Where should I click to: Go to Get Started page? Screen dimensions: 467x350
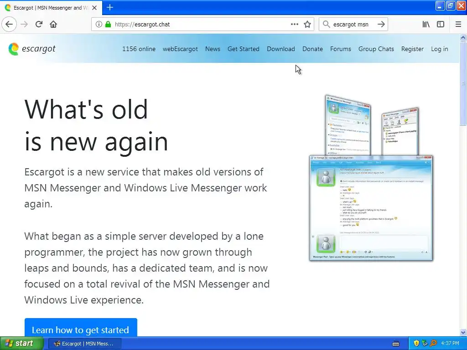click(244, 49)
